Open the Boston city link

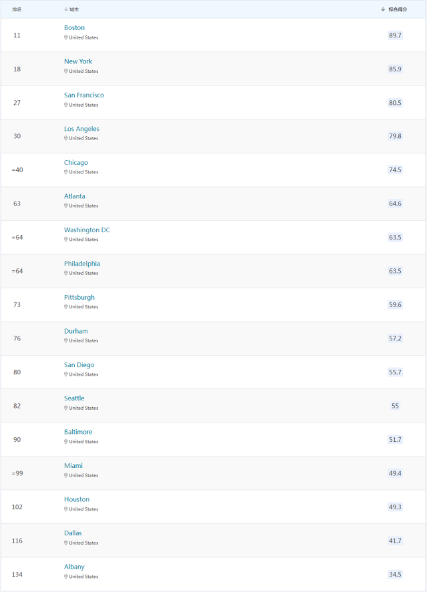[x=74, y=27]
